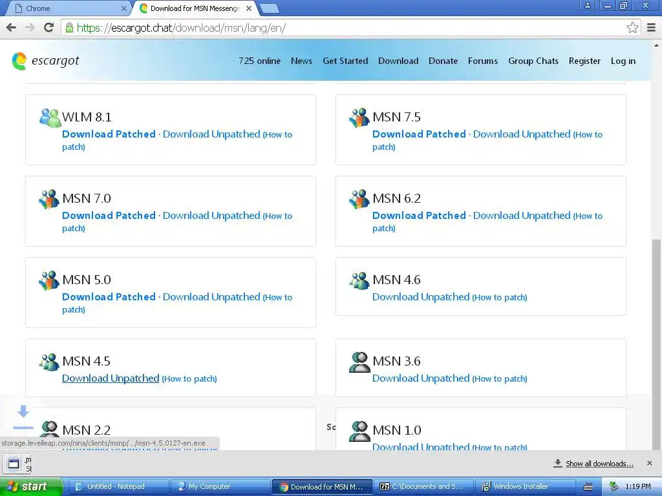
Task: Click the downloaded file icon in download bar
Action: [x=14, y=464]
